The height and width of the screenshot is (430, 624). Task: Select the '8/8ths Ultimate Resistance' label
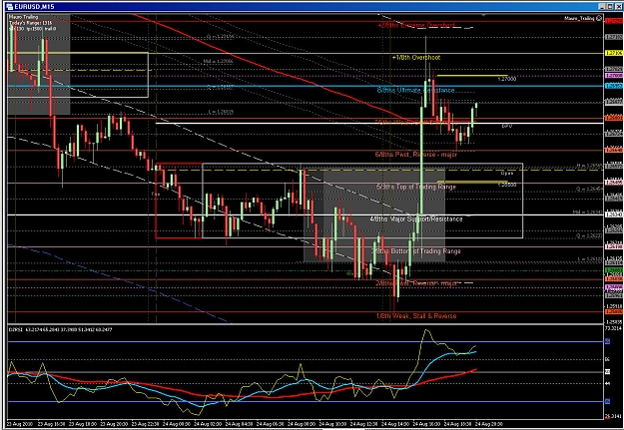point(416,91)
